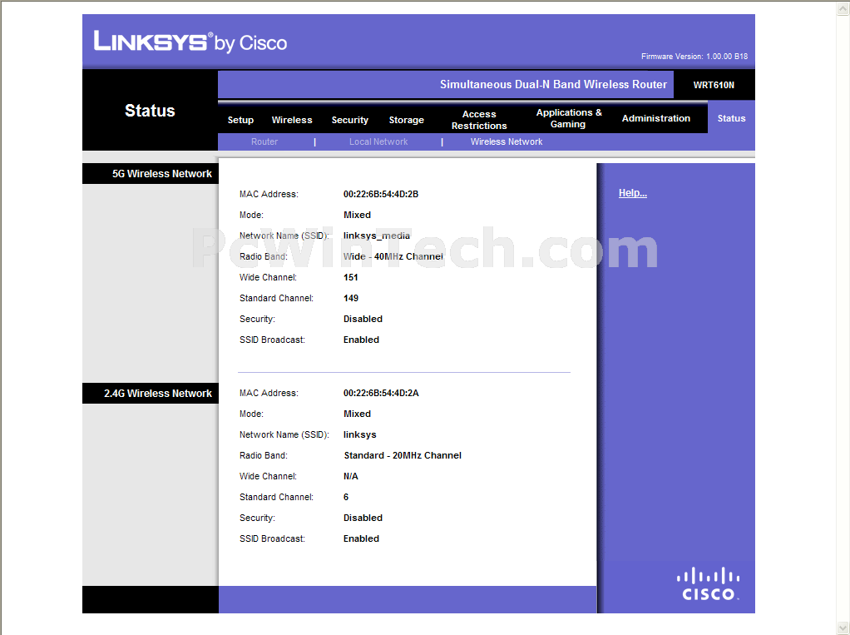Click the 2.4G wide channel value N/A
This screenshot has height=635, width=850.
coord(350,476)
